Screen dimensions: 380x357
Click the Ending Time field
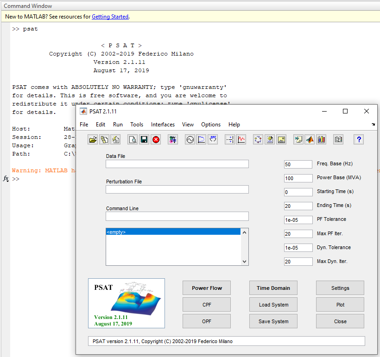(x=298, y=206)
